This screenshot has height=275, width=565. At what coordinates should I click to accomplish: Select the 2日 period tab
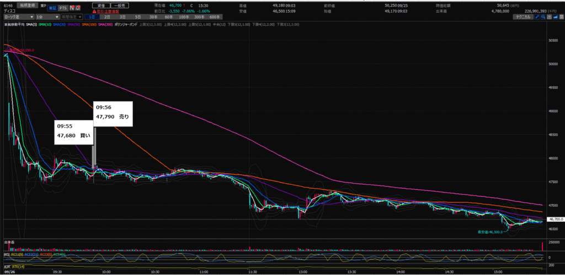(107, 17)
